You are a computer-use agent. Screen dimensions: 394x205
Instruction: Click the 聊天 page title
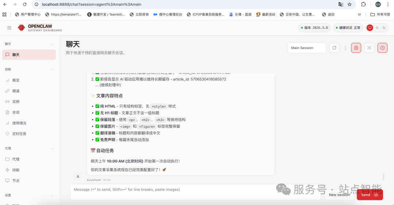[x=73, y=44]
